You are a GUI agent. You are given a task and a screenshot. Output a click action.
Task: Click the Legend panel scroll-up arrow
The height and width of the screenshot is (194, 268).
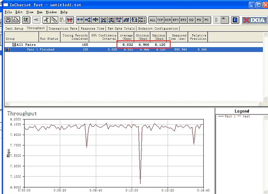click(265, 117)
